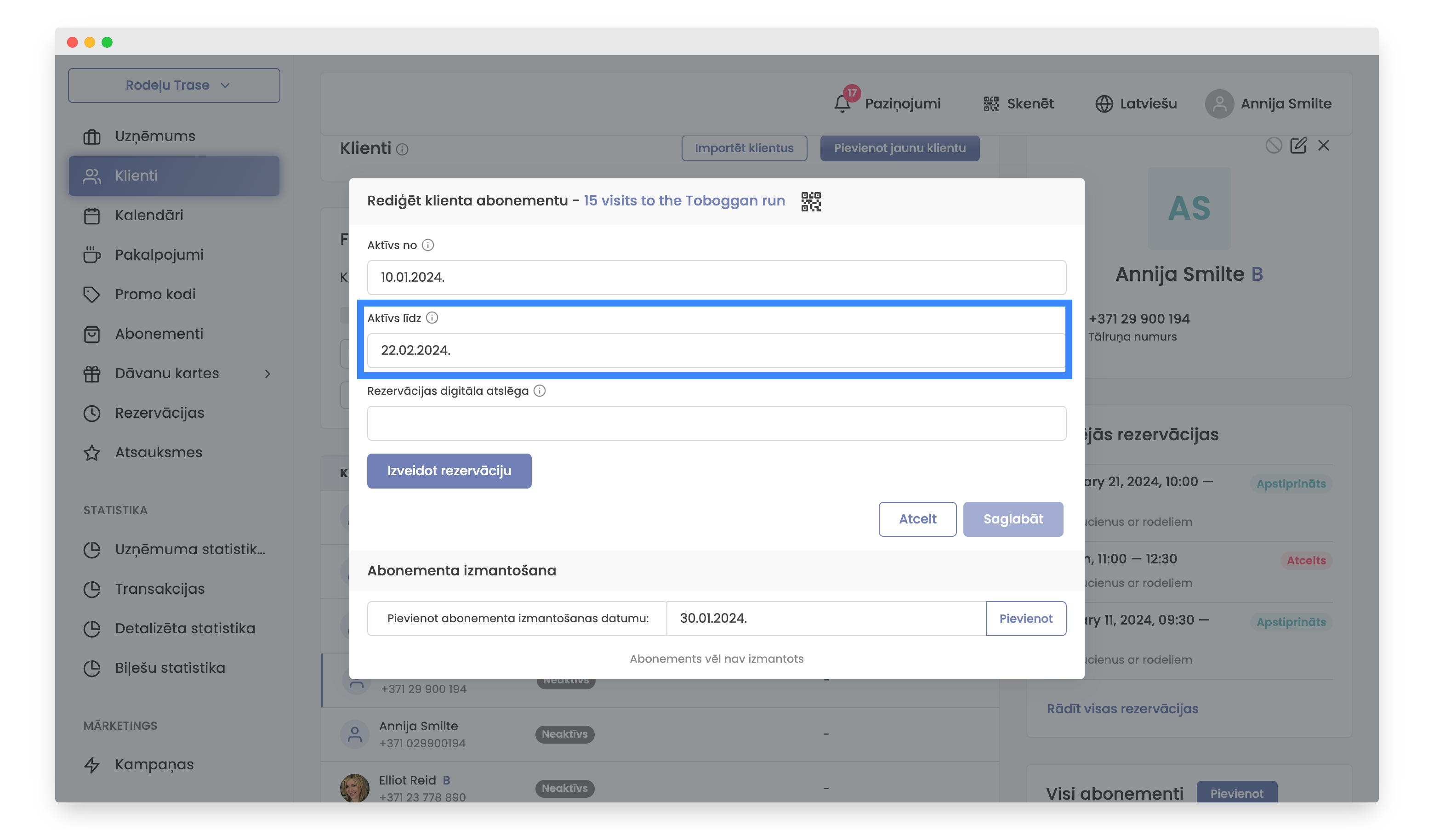Click info icon next to Aktīvs no
This screenshot has height=830, width=1434.
(428, 245)
